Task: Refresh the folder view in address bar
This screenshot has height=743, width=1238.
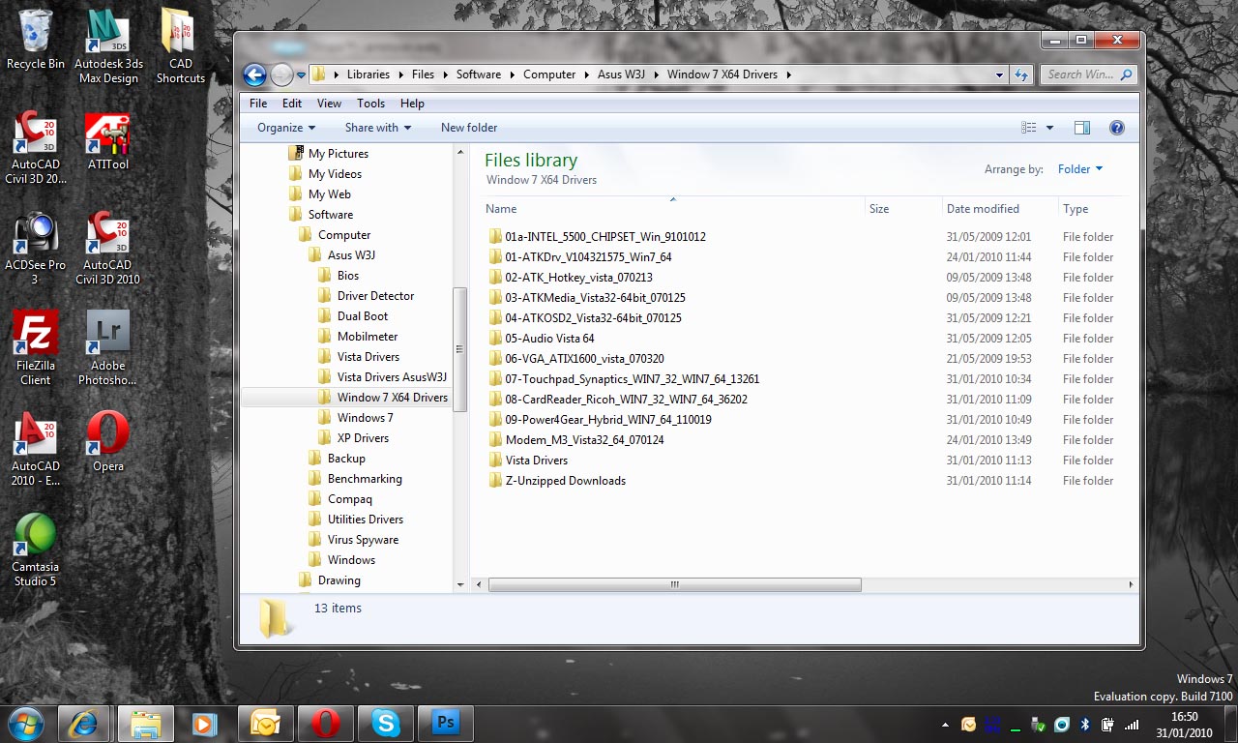Action: coord(1021,74)
